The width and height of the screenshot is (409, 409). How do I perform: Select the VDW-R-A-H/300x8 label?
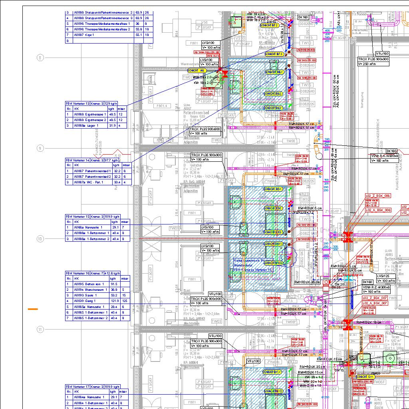pos(385,156)
